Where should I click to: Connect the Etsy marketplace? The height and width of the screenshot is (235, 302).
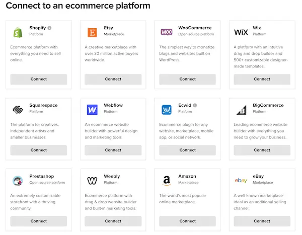(113, 79)
